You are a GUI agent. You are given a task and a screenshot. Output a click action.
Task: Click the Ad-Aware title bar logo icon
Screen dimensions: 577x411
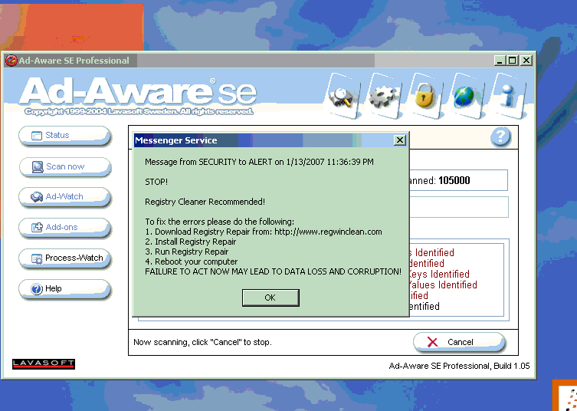point(11,61)
